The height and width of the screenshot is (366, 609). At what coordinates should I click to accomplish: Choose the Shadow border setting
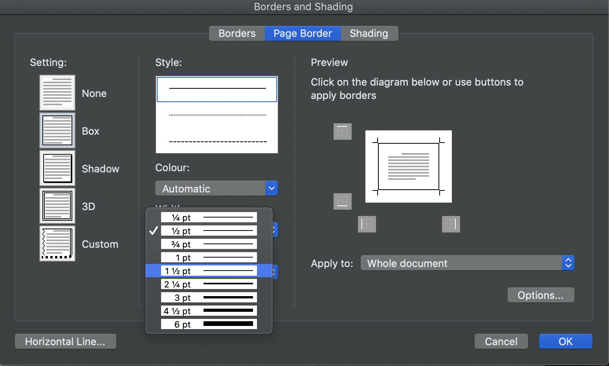(57, 168)
